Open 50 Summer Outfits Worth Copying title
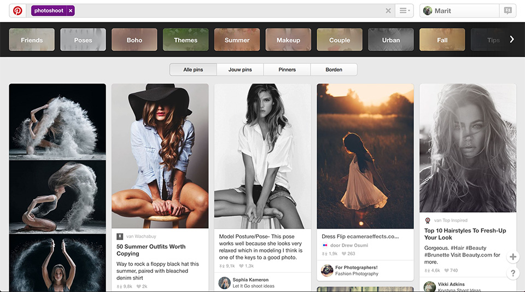 pos(151,250)
